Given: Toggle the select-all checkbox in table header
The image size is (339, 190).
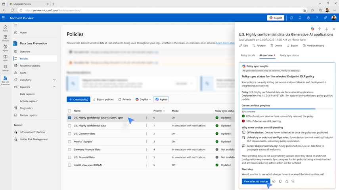Looking at the screenshot, I should [69, 111].
